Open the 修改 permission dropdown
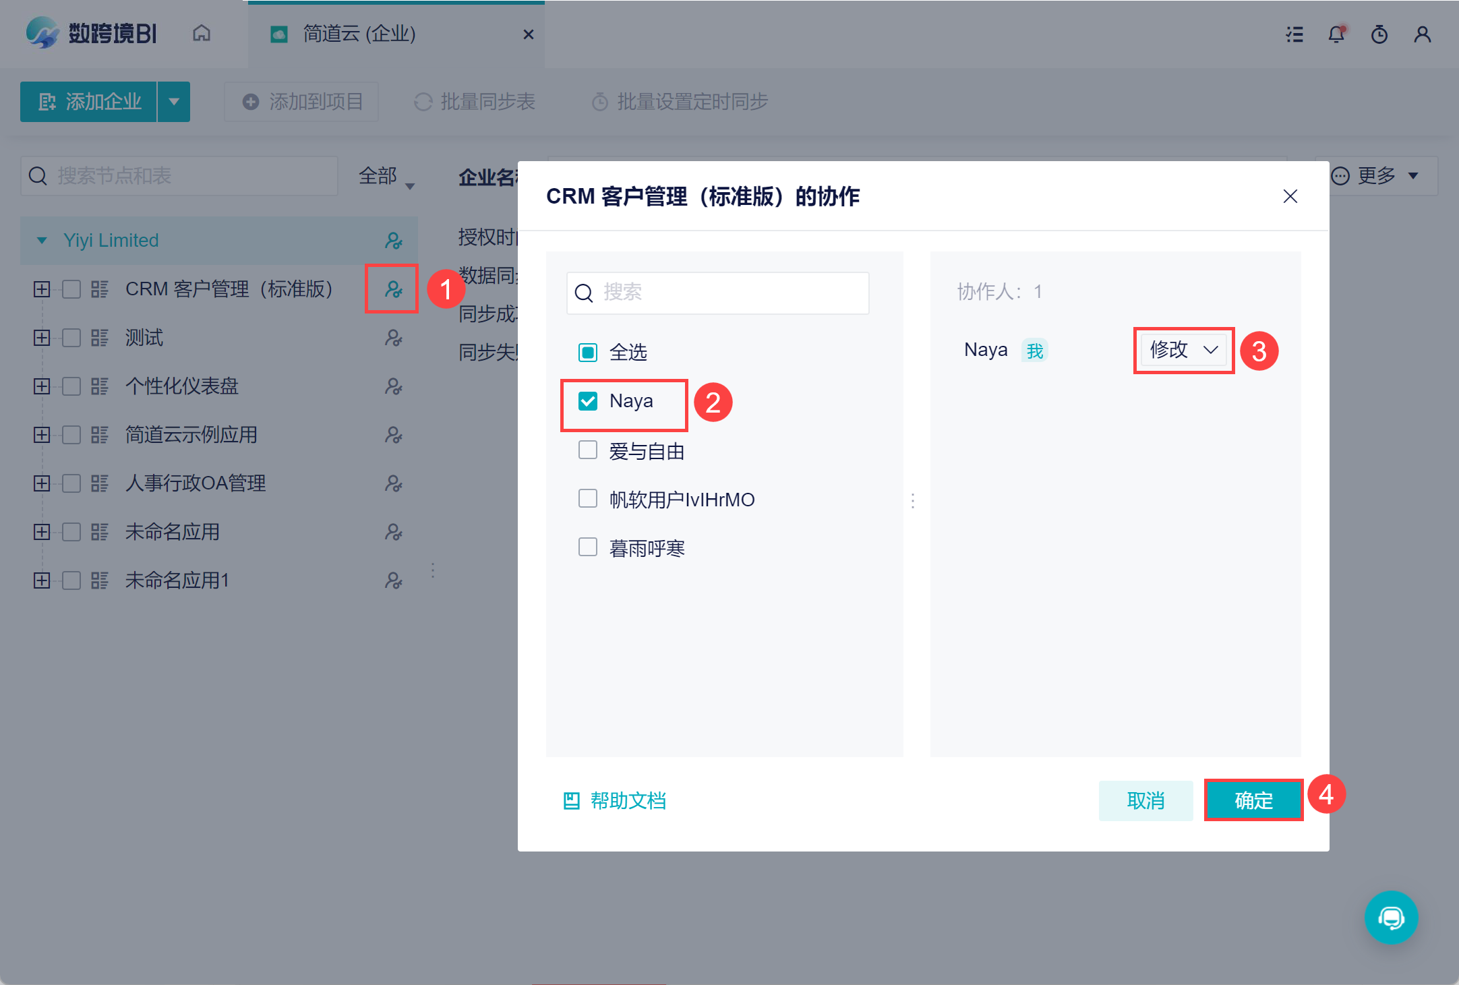 1183,350
